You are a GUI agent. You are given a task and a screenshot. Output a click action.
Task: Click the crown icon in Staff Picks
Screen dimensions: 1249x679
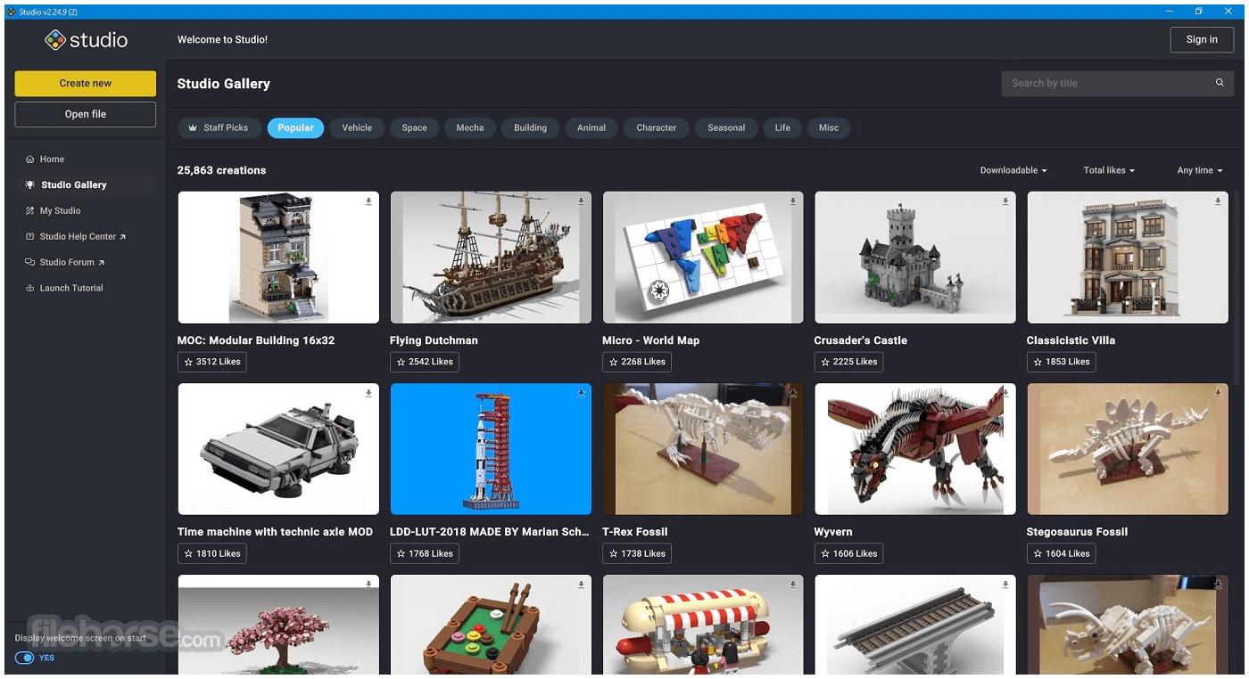(x=192, y=127)
